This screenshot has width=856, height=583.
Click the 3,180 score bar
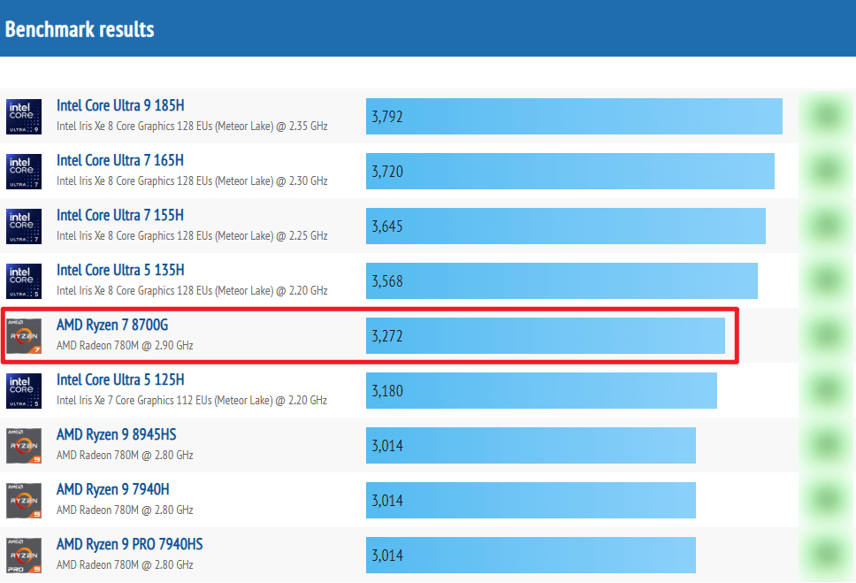(541, 390)
